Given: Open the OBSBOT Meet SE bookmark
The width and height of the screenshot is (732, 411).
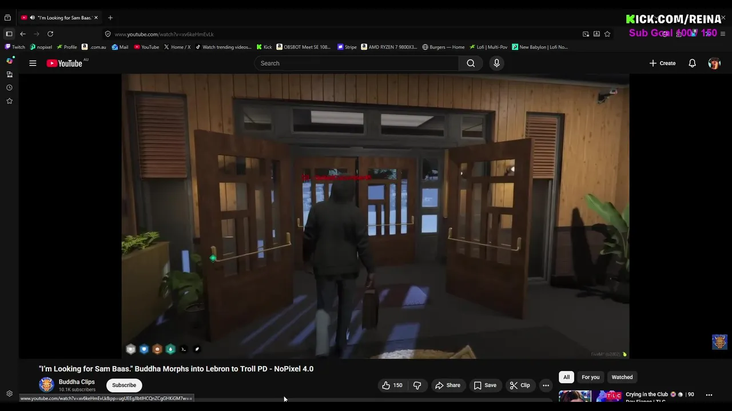Looking at the screenshot, I should pyautogui.click(x=303, y=47).
